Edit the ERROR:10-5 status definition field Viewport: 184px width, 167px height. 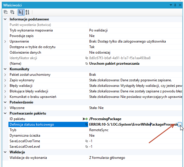click(x=133, y=124)
